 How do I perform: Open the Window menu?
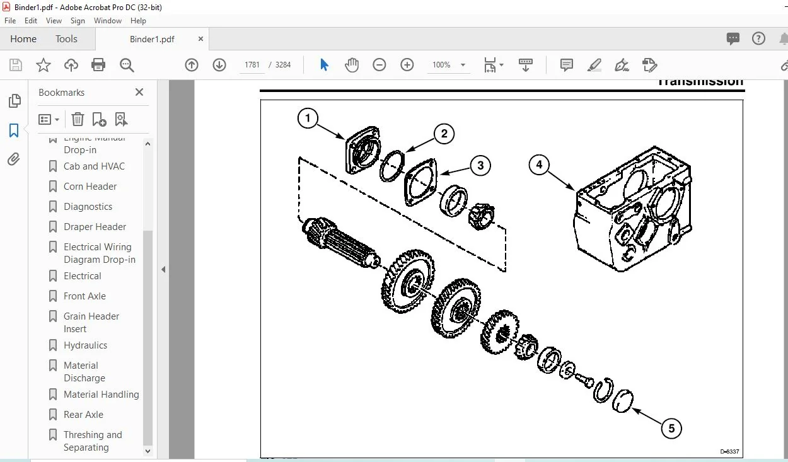108,21
